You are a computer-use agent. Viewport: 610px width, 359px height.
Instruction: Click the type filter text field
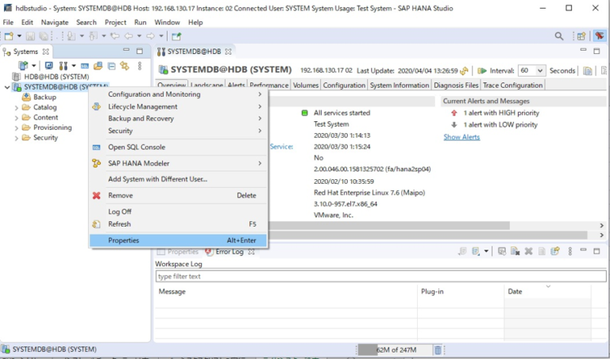coord(380,277)
